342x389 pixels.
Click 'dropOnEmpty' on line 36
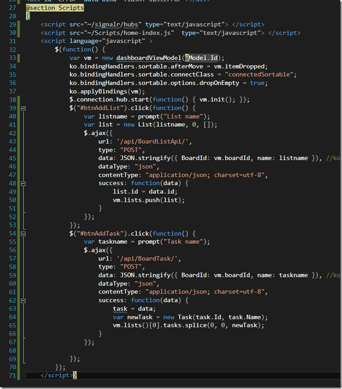(219, 83)
